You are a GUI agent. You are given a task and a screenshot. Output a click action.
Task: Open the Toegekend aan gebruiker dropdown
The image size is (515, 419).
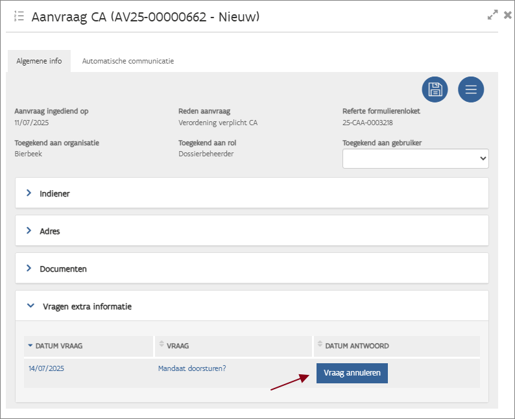(x=415, y=158)
